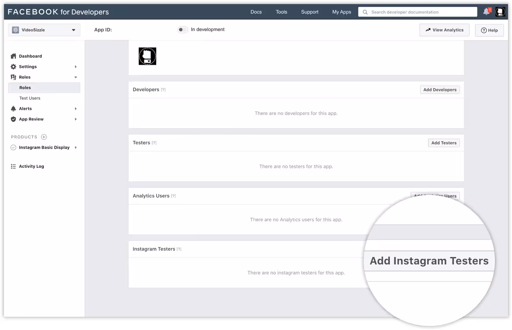Viewport: 512px width, 330px height.
Task: Open the My Apps menu
Action: pyautogui.click(x=341, y=12)
